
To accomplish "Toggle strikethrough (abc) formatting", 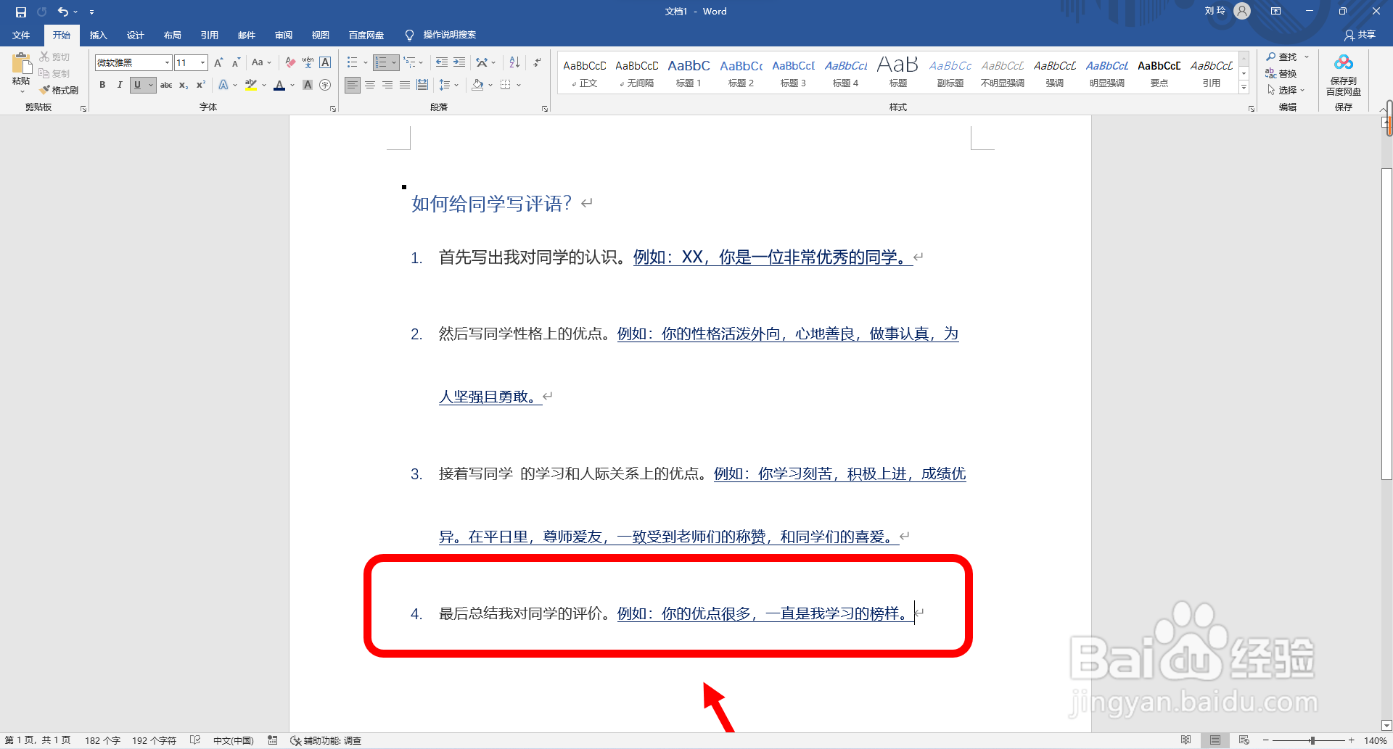I will tap(166, 85).
